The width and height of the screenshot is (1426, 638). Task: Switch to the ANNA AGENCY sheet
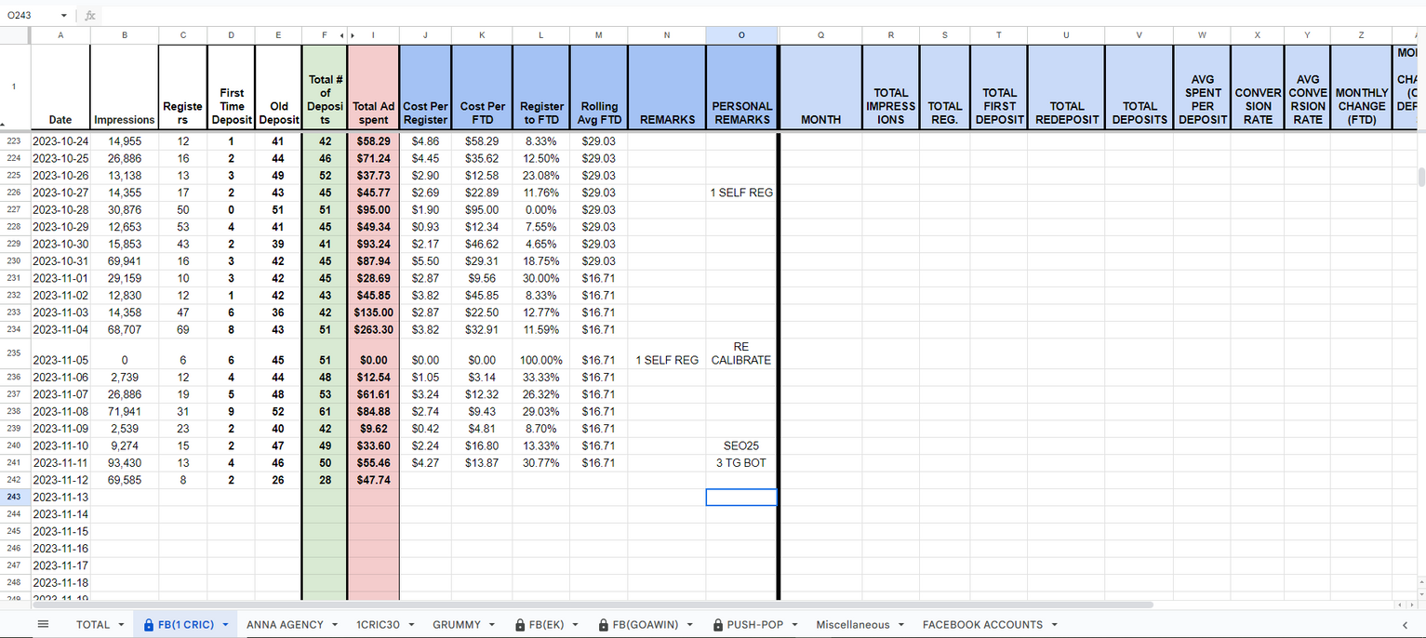(x=285, y=625)
